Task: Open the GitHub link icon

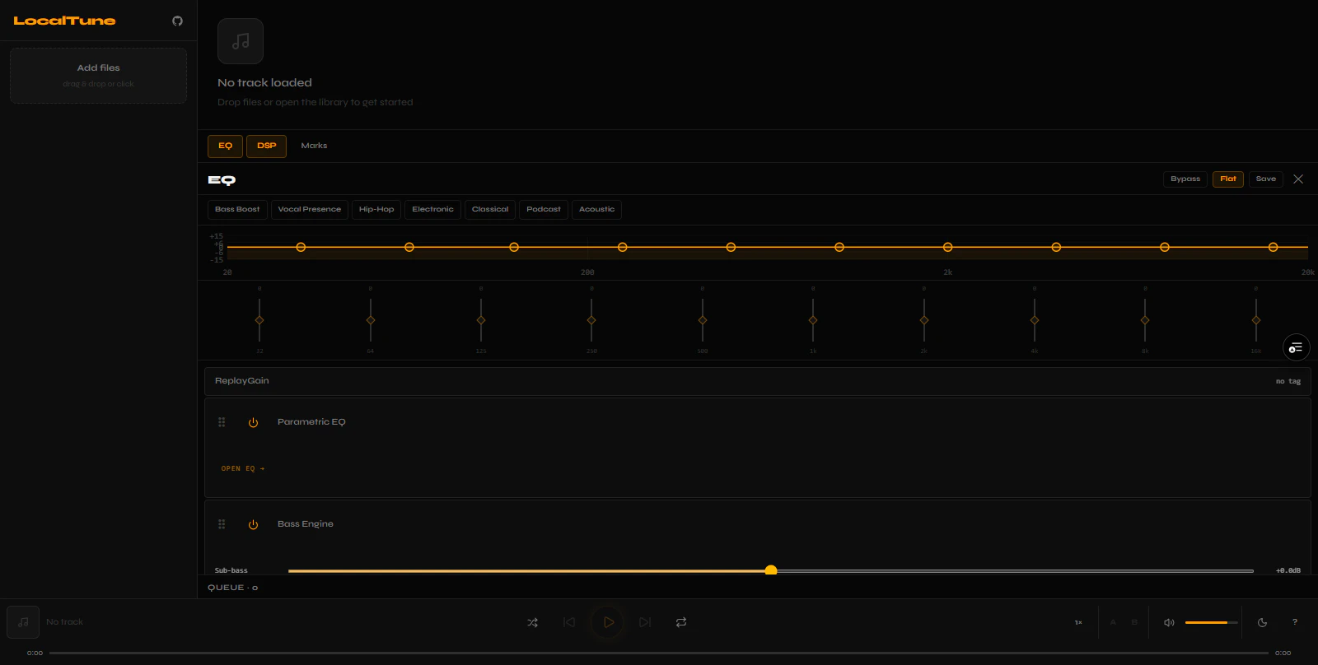Action: [177, 21]
